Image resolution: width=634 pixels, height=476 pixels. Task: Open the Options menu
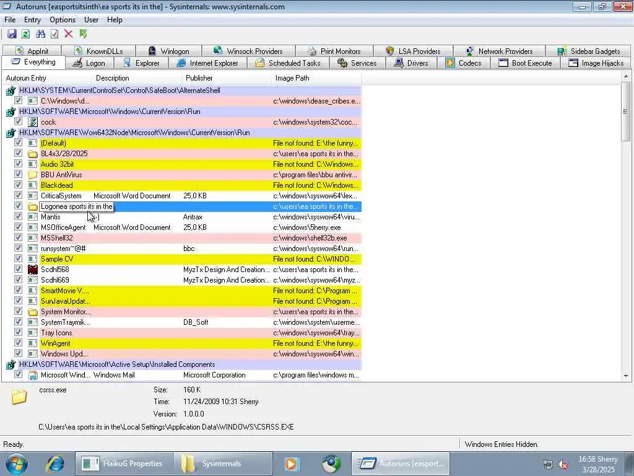point(63,20)
